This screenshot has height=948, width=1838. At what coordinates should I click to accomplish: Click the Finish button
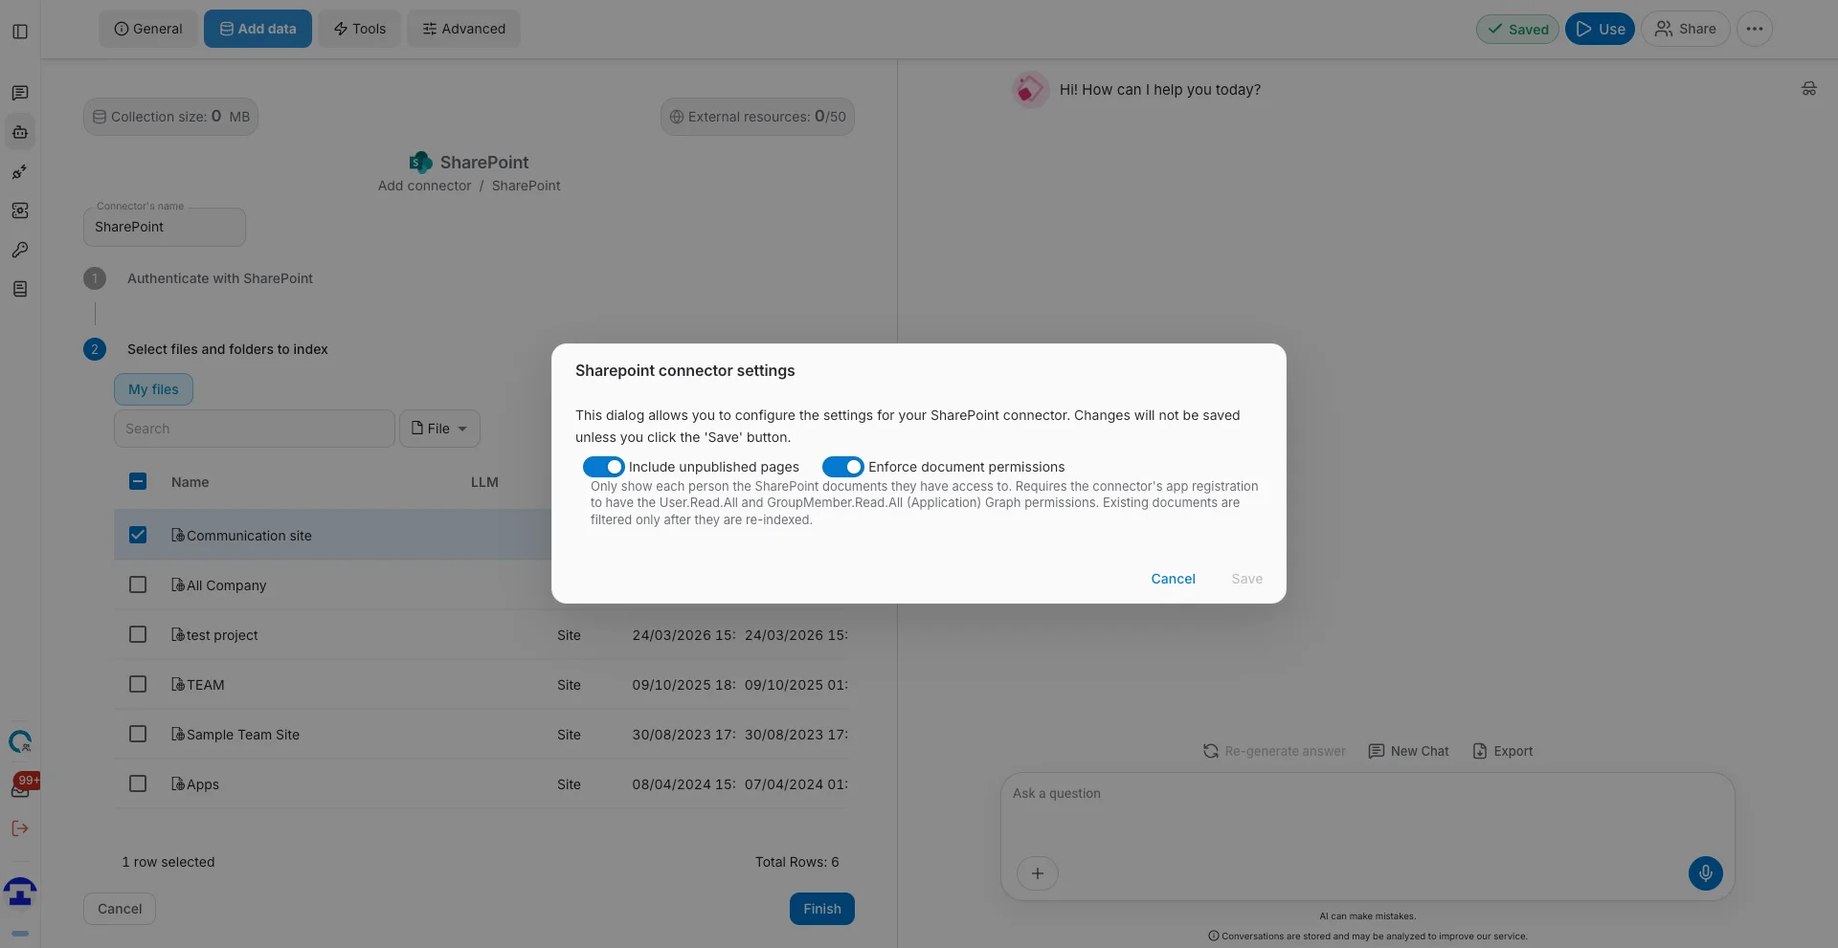pos(822,909)
